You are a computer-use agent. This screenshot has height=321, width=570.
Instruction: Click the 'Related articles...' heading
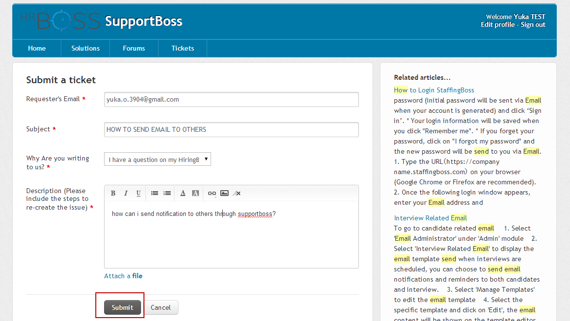(x=422, y=77)
